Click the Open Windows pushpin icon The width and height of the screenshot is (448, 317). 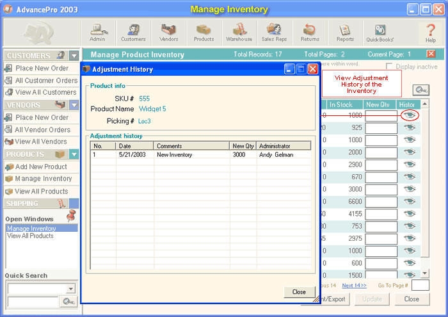coord(71,216)
